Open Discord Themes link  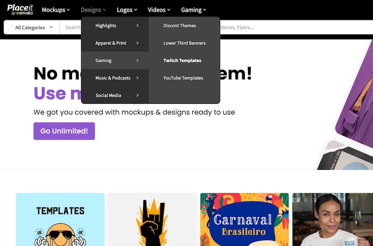click(x=179, y=25)
